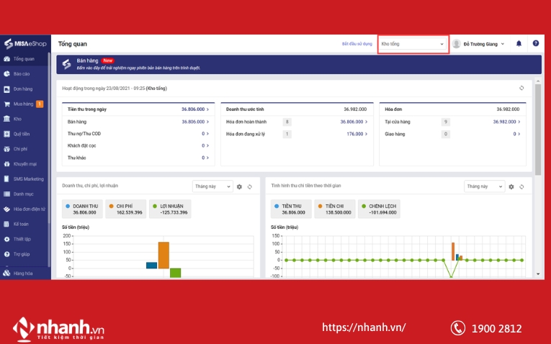Toggle DOANH THU legend series
The image size is (551, 344).
point(83,209)
